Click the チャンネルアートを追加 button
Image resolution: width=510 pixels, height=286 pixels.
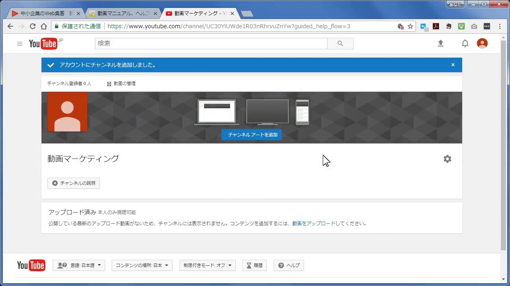pos(252,135)
